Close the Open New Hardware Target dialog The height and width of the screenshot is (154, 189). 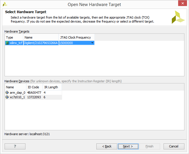[182, 3]
